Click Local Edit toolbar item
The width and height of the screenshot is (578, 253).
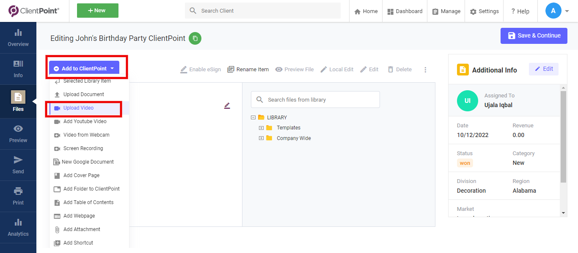point(337,70)
